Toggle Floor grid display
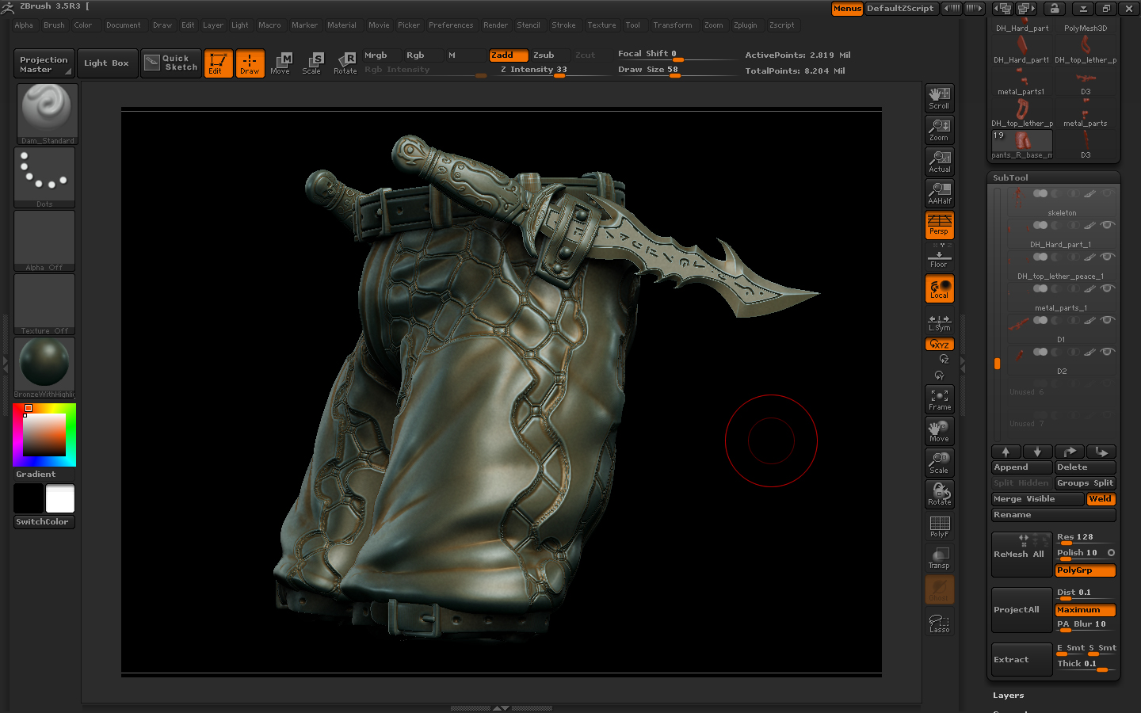The width and height of the screenshot is (1141, 713). point(939,257)
